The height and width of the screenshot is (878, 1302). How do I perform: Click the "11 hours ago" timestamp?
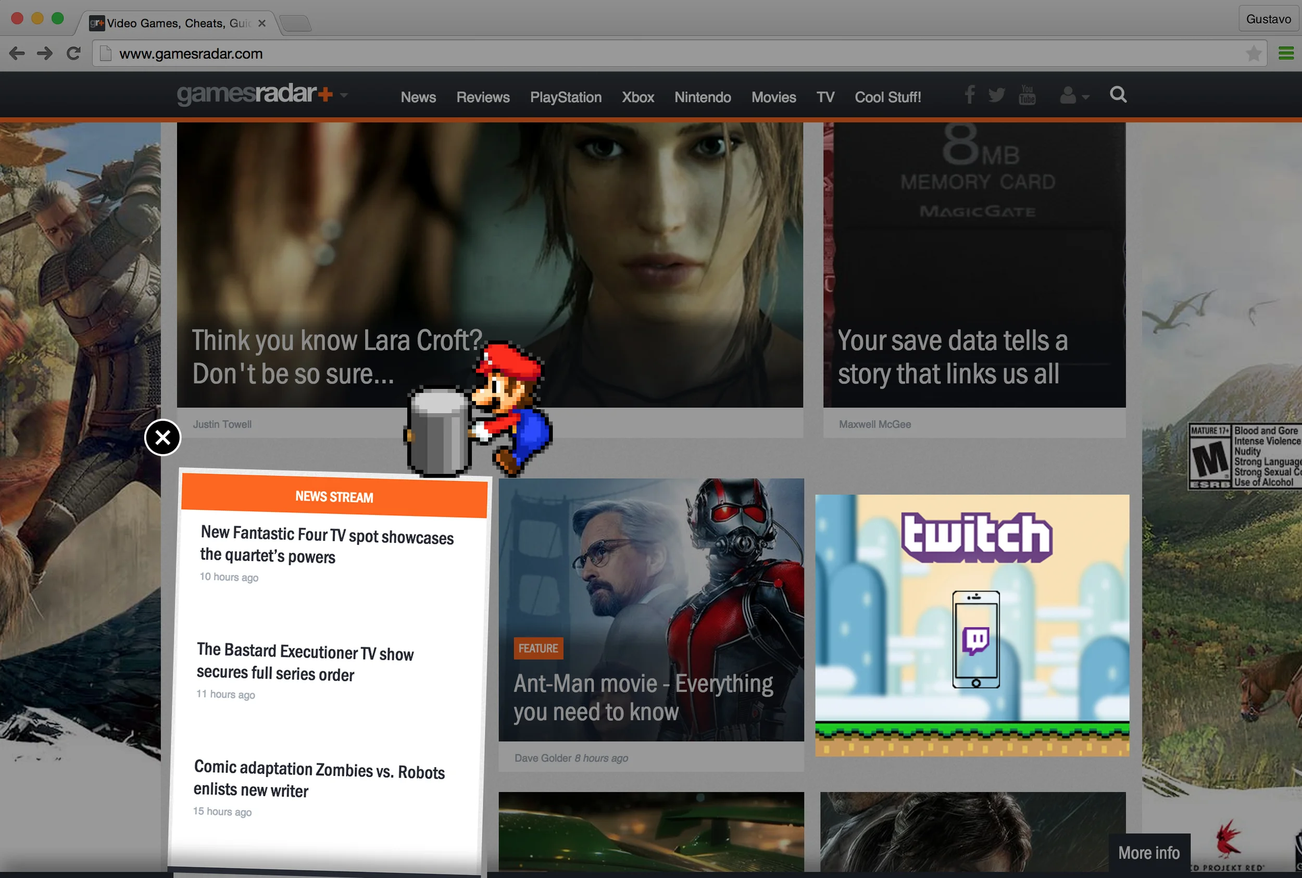pyautogui.click(x=226, y=694)
